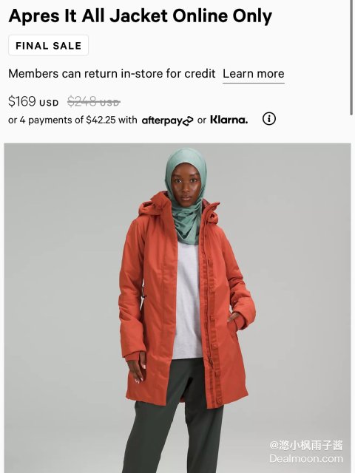
Task: Open the Learn more link
Action: coord(253,74)
